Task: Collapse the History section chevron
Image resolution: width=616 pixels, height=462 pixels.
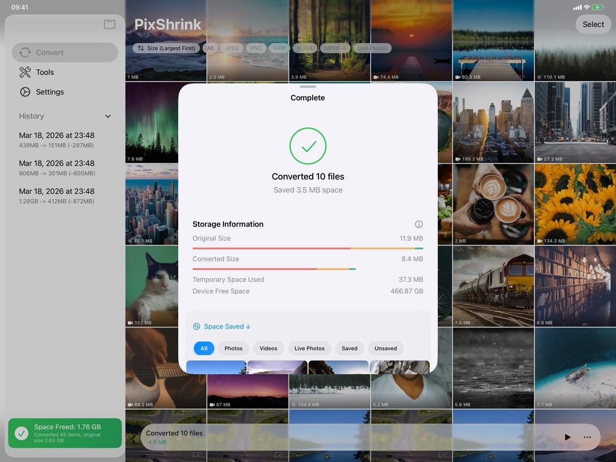Action: 108,116
